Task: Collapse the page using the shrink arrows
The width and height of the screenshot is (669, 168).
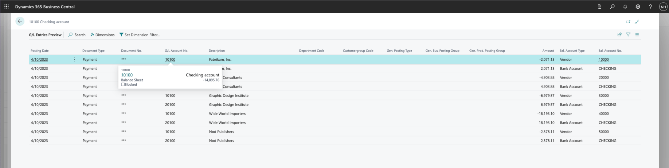Action: [637, 22]
